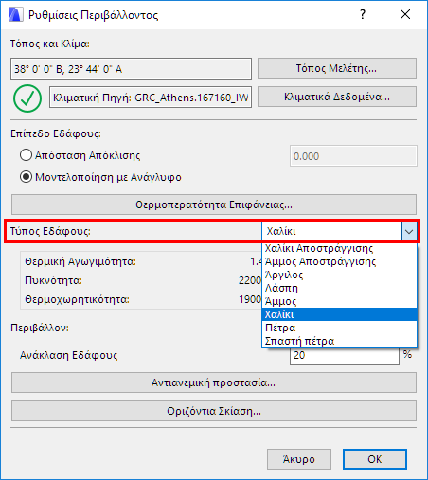Screen dimensions: 428x480
Task: Click the green climate source checkmark icon
Action: pos(27,98)
